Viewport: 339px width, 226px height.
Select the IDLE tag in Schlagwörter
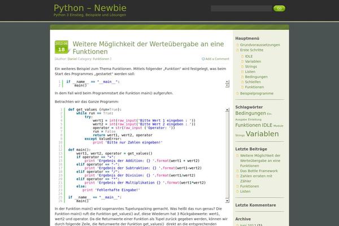[x=267, y=125]
